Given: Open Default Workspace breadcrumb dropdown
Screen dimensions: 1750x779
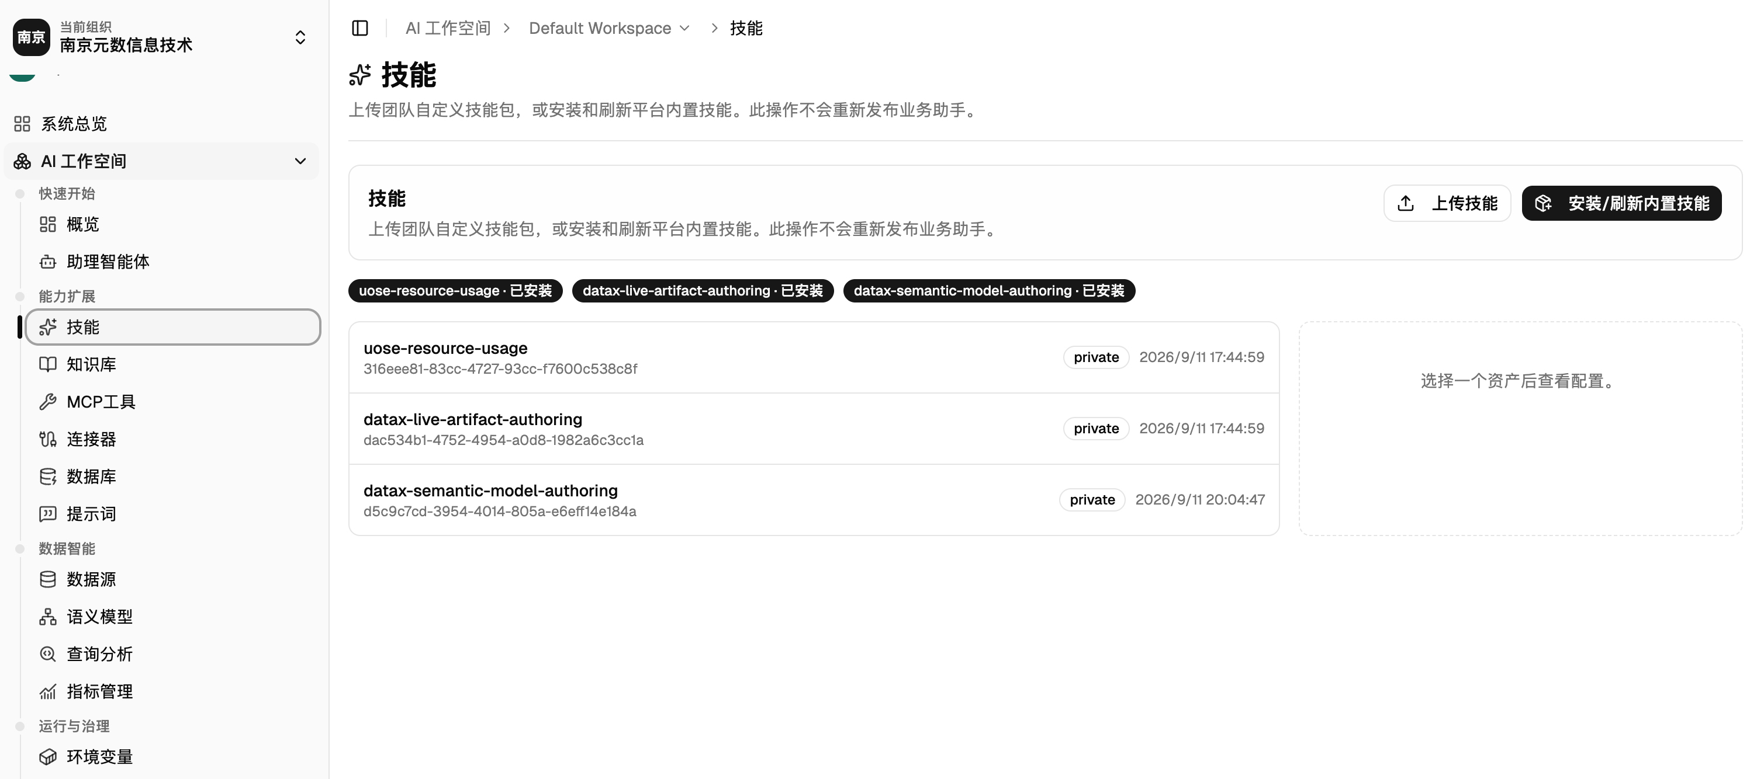Looking at the screenshot, I should pyautogui.click(x=610, y=28).
